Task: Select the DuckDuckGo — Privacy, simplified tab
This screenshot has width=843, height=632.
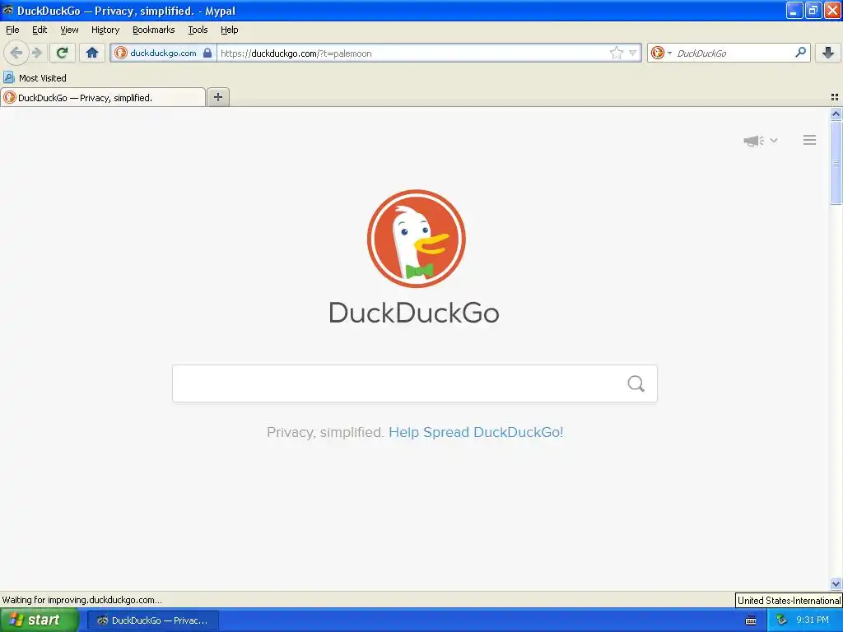Action: (x=103, y=97)
